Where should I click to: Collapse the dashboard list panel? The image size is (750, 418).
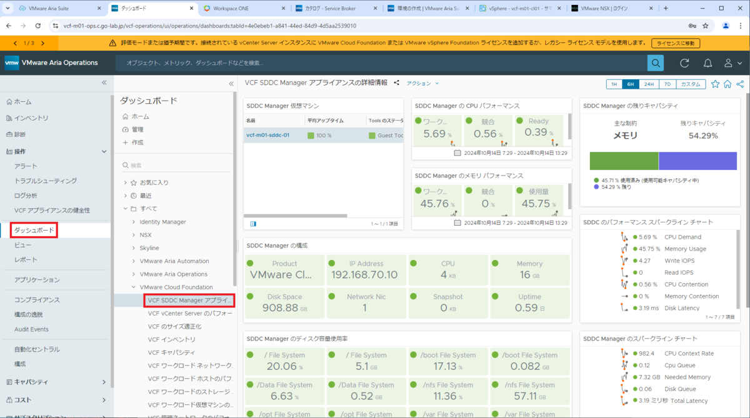(x=231, y=83)
